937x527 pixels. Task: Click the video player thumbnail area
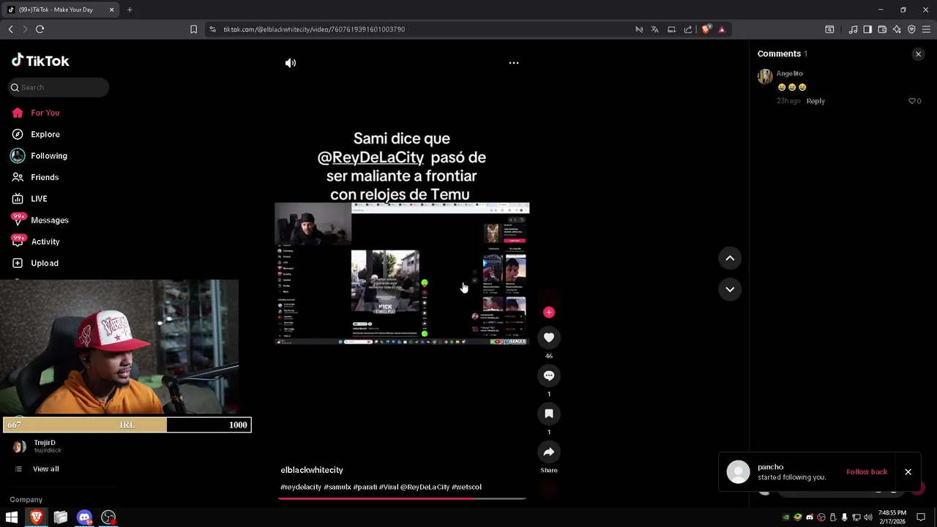tap(402, 274)
